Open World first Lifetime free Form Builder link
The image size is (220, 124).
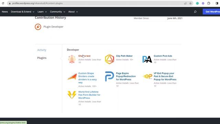[x=89, y=95]
